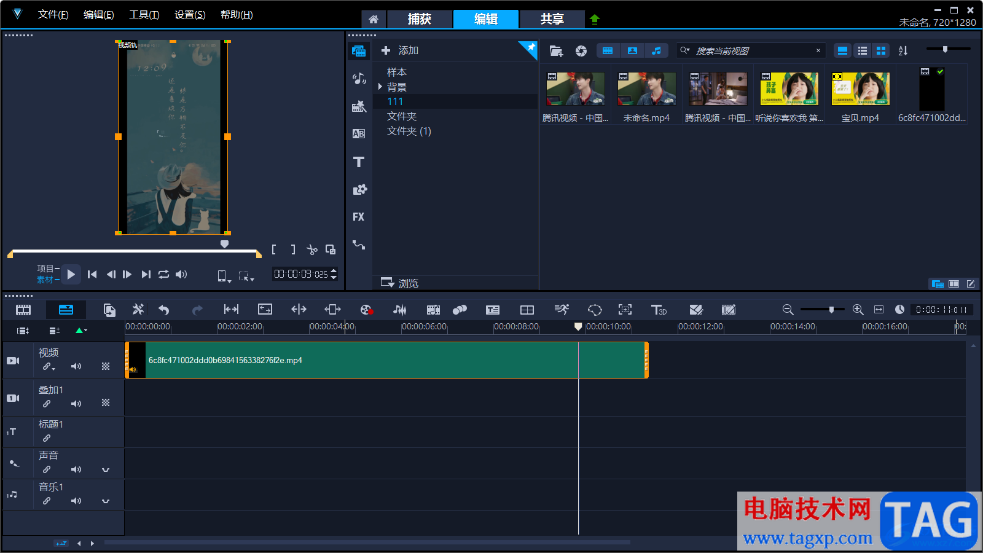983x553 pixels.
Task: Open the Path/motion library icon
Action: pos(359,245)
